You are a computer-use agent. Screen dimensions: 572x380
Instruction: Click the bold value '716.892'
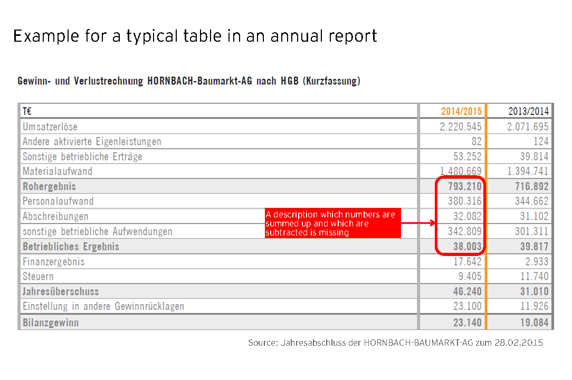tap(532, 186)
